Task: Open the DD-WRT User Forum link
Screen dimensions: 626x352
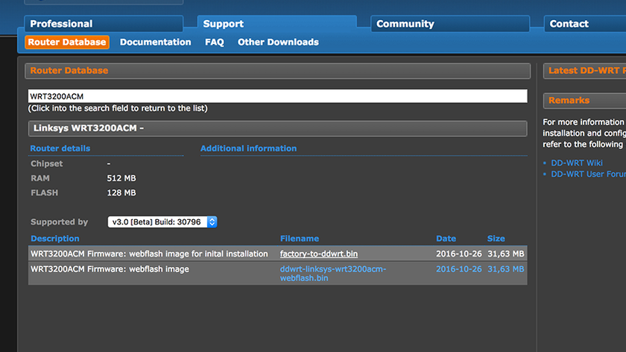Action: [587, 174]
